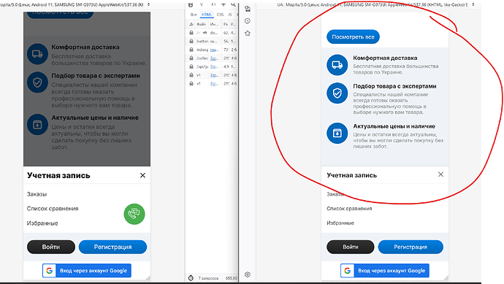Click the lock icon in the /collec row

191,58
